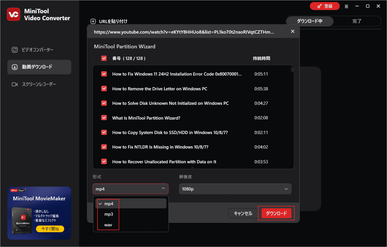Minimize the MiniTool window
The height and width of the screenshot is (247, 387).
point(357,6)
